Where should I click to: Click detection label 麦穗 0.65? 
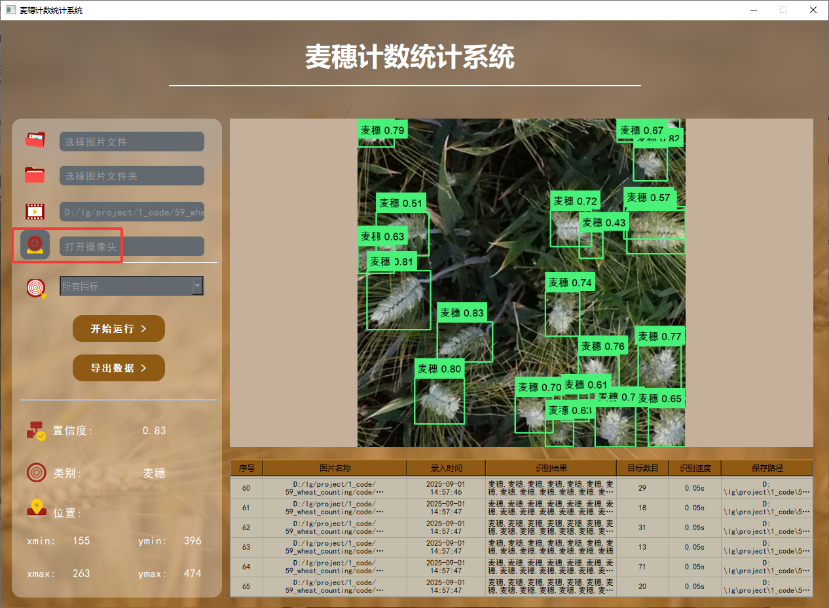[660, 398]
